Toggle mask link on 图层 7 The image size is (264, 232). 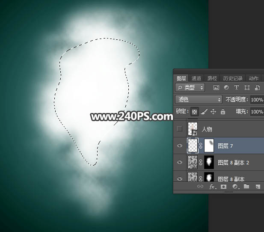201,146
